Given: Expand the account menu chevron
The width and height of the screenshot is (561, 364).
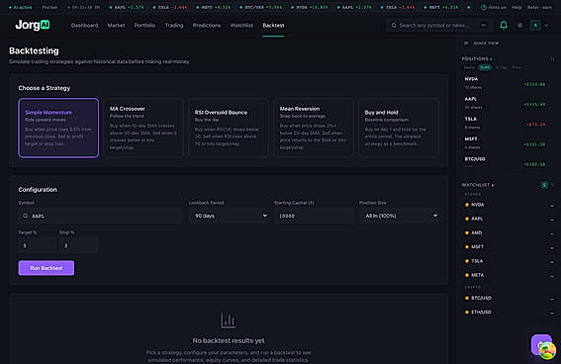Looking at the screenshot, I should tap(546, 26).
